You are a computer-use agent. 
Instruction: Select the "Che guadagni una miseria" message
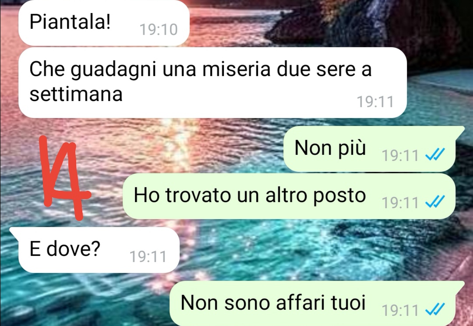click(212, 82)
